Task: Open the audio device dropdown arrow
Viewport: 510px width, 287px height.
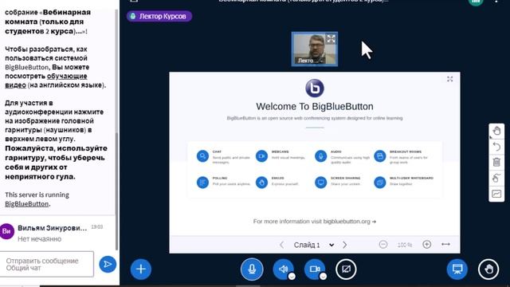Action: pyautogui.click(x=292, y=277)
